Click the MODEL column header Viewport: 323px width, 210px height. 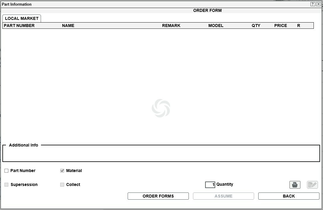tap(216, 26)
